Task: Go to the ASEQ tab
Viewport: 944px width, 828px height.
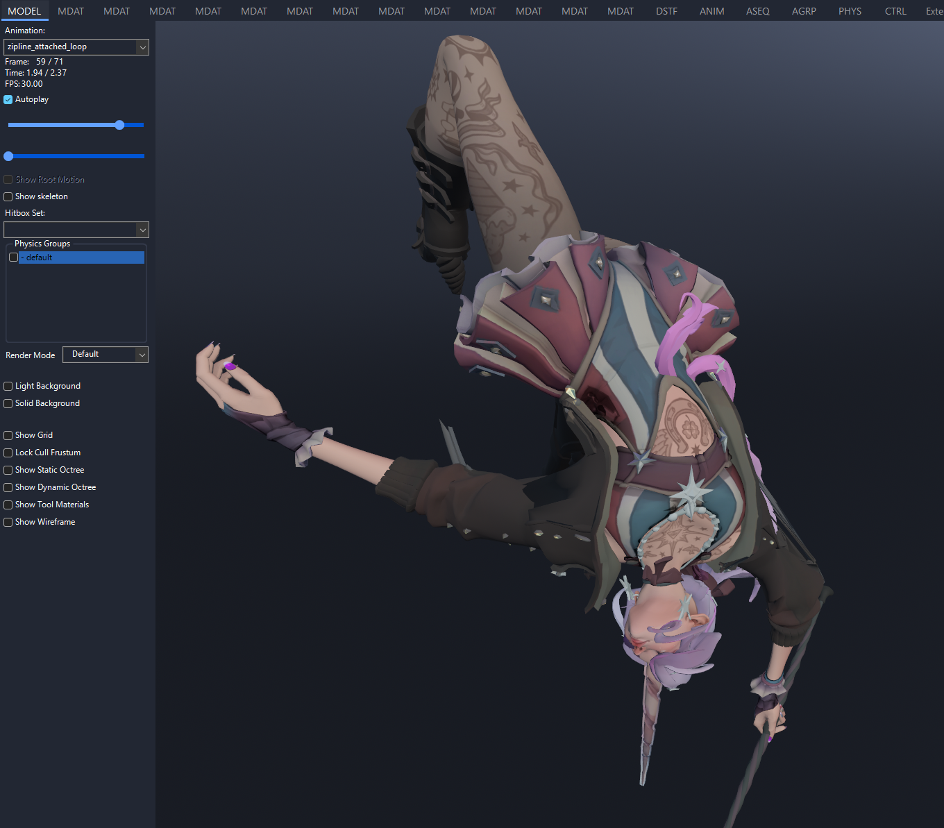Action: tap(757, 11)
